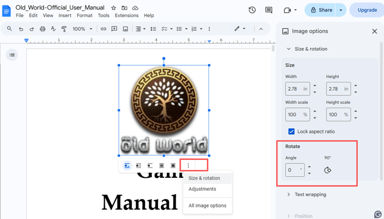Increase the Width value stepper

[x=315, y=86]
